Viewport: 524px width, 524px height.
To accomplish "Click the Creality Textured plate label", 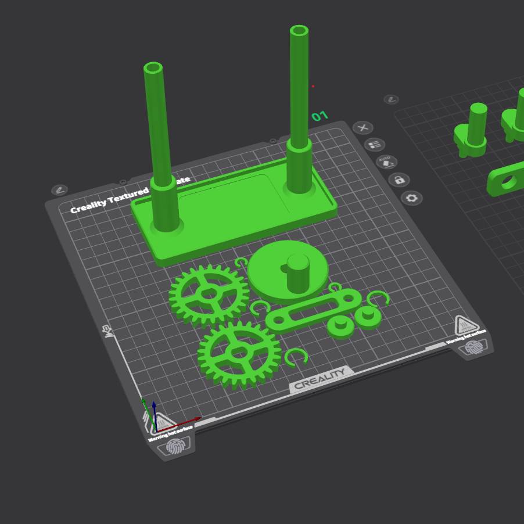I will 109,201.
